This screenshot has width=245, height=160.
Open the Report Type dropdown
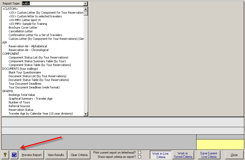tap(86, 3)
